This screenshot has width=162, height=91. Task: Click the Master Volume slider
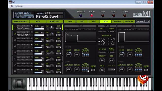(29, 15)
